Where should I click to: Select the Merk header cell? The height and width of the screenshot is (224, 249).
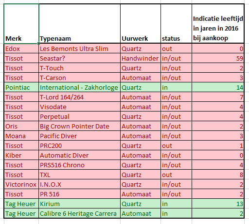coord(21,24)
